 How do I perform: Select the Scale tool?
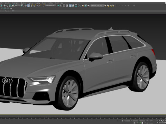(10, 6)
